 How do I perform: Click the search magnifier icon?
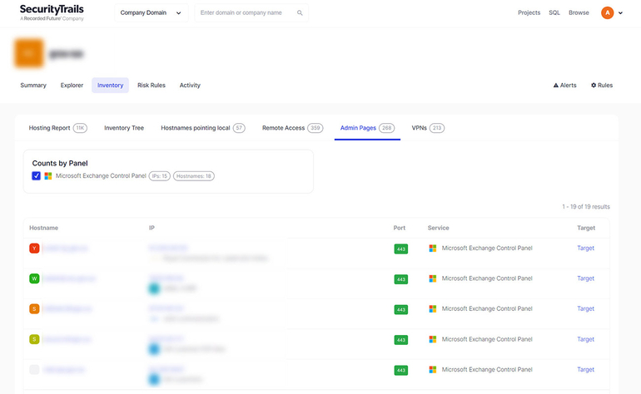pos(300,13)
